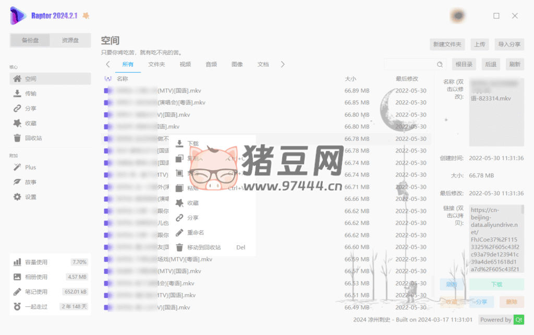Sort files by 大小 column header

click(350, 79)
